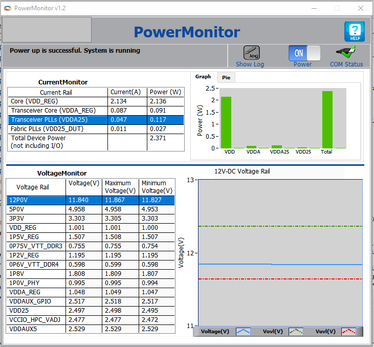Select the Core (VDD_REG) current rail row
The height and width of the screenshot is (347, 374).
click(56, 101)
